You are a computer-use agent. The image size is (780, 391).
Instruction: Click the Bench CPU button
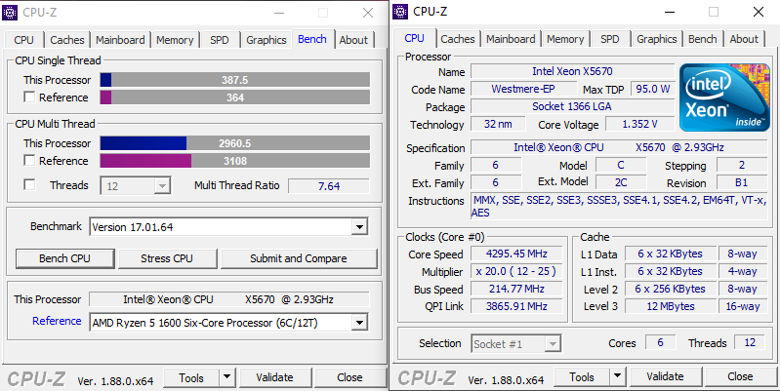coord(64,258)
